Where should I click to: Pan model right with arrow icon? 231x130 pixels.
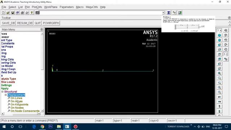click(219, 101)
